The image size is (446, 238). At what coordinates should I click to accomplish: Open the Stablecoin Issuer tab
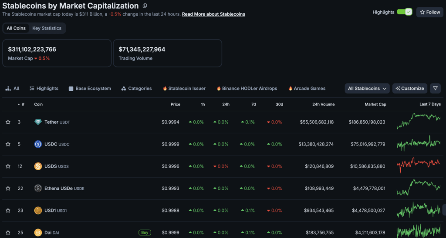(x=184, y=89)
